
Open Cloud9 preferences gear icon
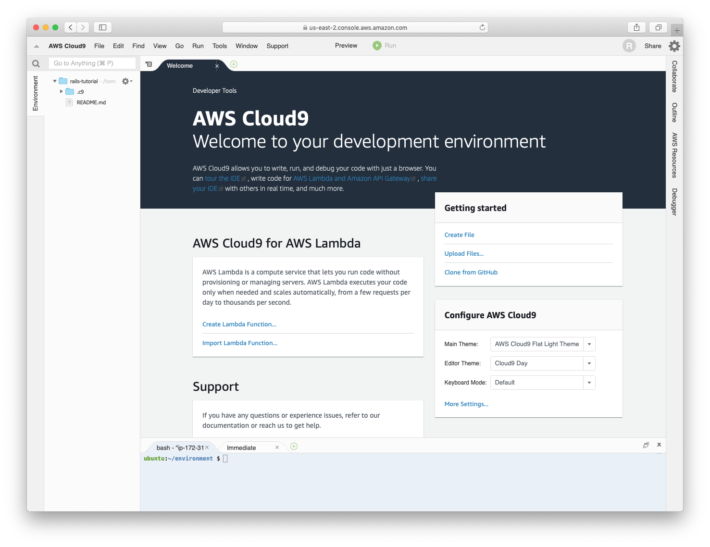(674, 46)
